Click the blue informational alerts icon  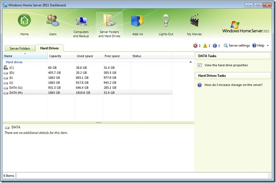216,45
